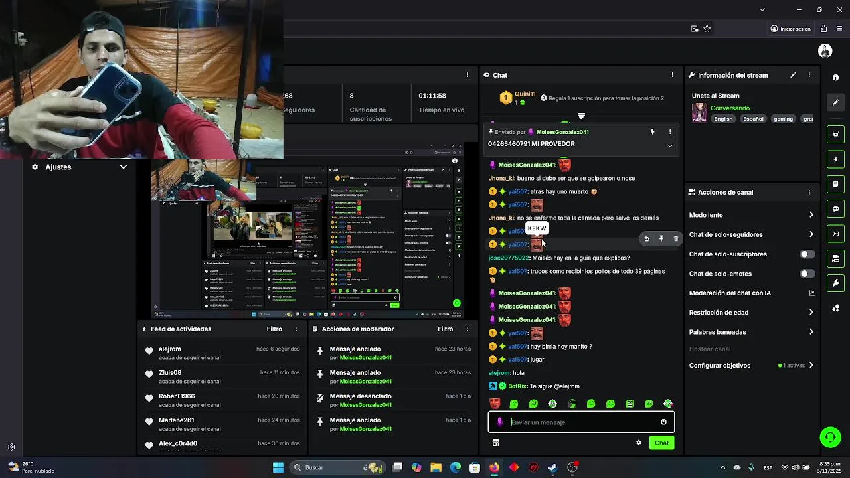Image resolution: width=850 pixels, height=478 pixels.
Task: Focus the Enviar un mensaje input
Action: (582, 422)
